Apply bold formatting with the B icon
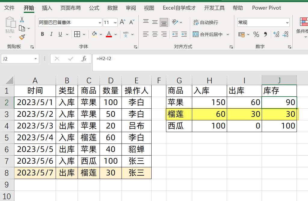308x201 pixels. [42, 34]
